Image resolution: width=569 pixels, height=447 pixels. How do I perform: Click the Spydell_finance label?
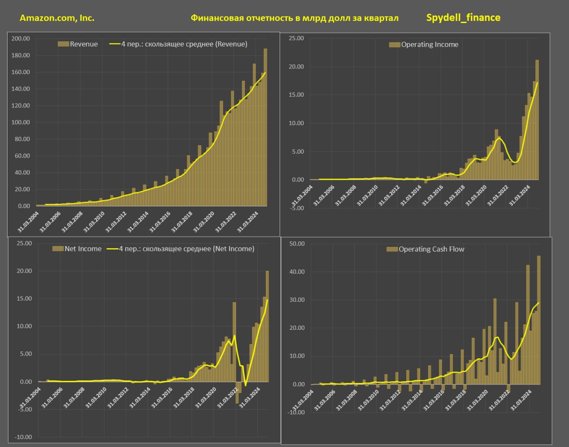tap(463, 18)
